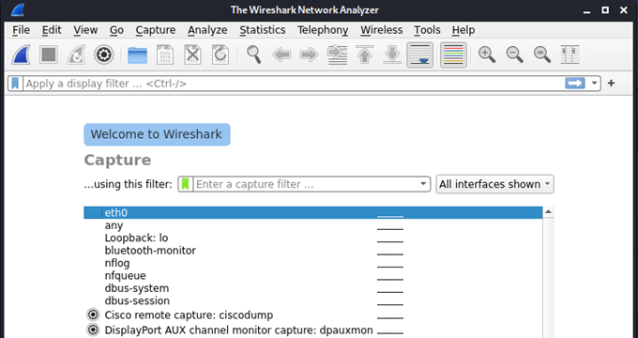The width and height of the screenshot is (638, 338).
Task: Open capture options gear icon
Action: tap(104, 54)
